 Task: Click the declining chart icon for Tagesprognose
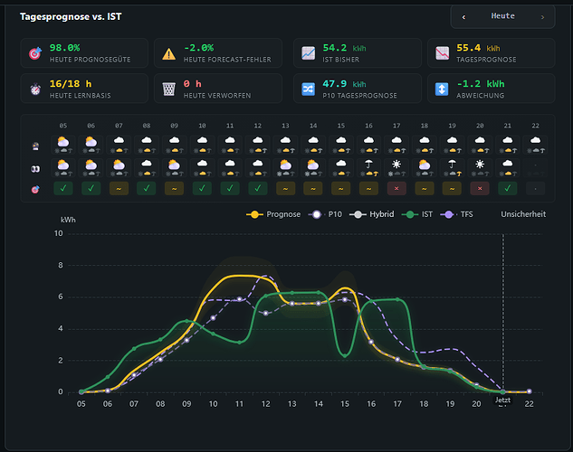[x=442, y=53]
